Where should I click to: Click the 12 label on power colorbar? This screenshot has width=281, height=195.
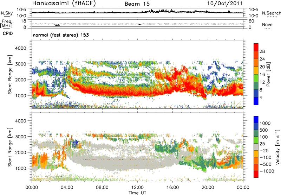coord(262,82)
